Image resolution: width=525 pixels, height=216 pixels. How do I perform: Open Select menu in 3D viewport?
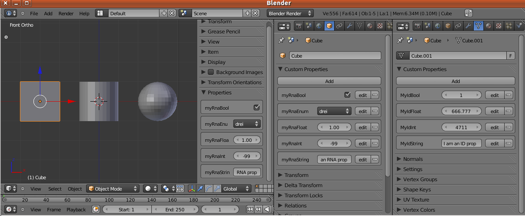point(55,189)
